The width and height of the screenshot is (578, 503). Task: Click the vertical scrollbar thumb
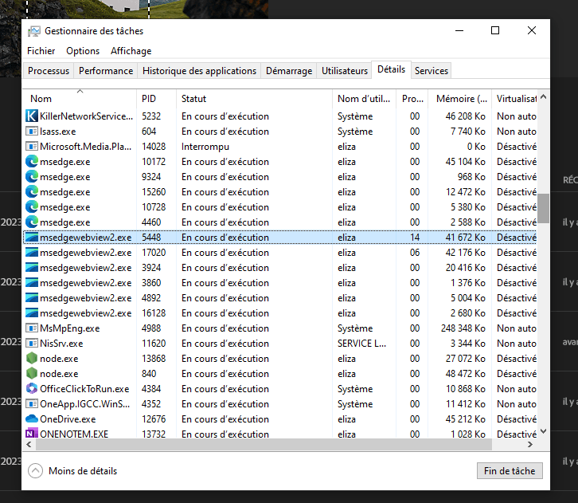click(x=543, y=208)
